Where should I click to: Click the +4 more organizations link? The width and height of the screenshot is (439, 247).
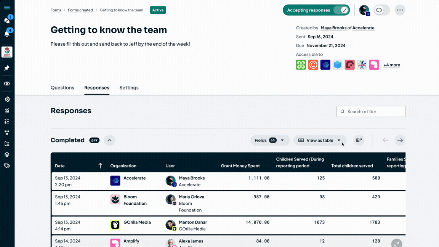[391, 65]
